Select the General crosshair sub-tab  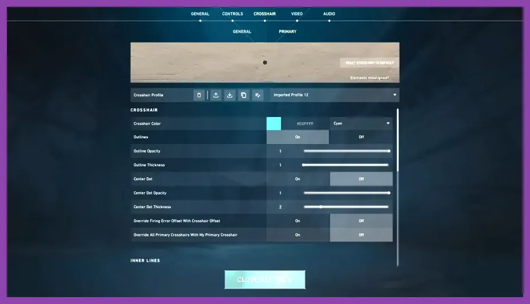click(x=242, y=32)
